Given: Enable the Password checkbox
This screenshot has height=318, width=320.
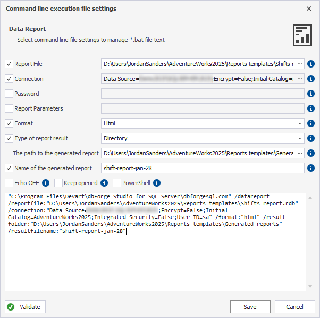Looking at the screenshot, I should pyautogui.click(x=9, y=94).
